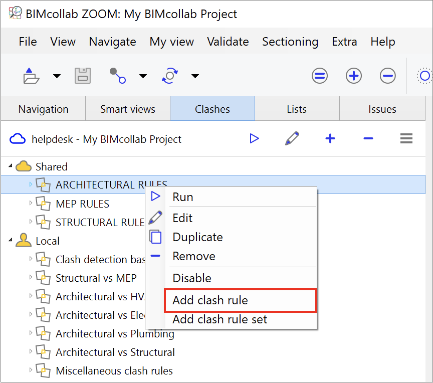Open the dropdown arrow next to Open file
The image size is (433, 383).
tap(57, 76)
